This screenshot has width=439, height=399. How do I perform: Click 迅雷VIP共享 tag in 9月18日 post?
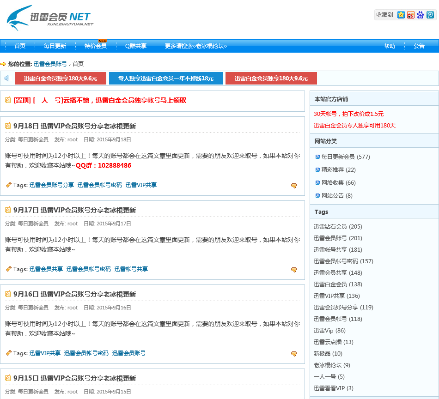coord(141,185)
